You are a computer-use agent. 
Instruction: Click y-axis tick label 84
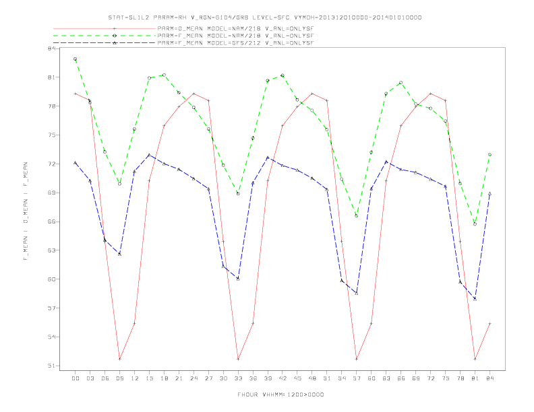52,48
